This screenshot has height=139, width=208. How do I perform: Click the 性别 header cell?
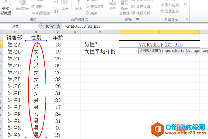[36, 38]
